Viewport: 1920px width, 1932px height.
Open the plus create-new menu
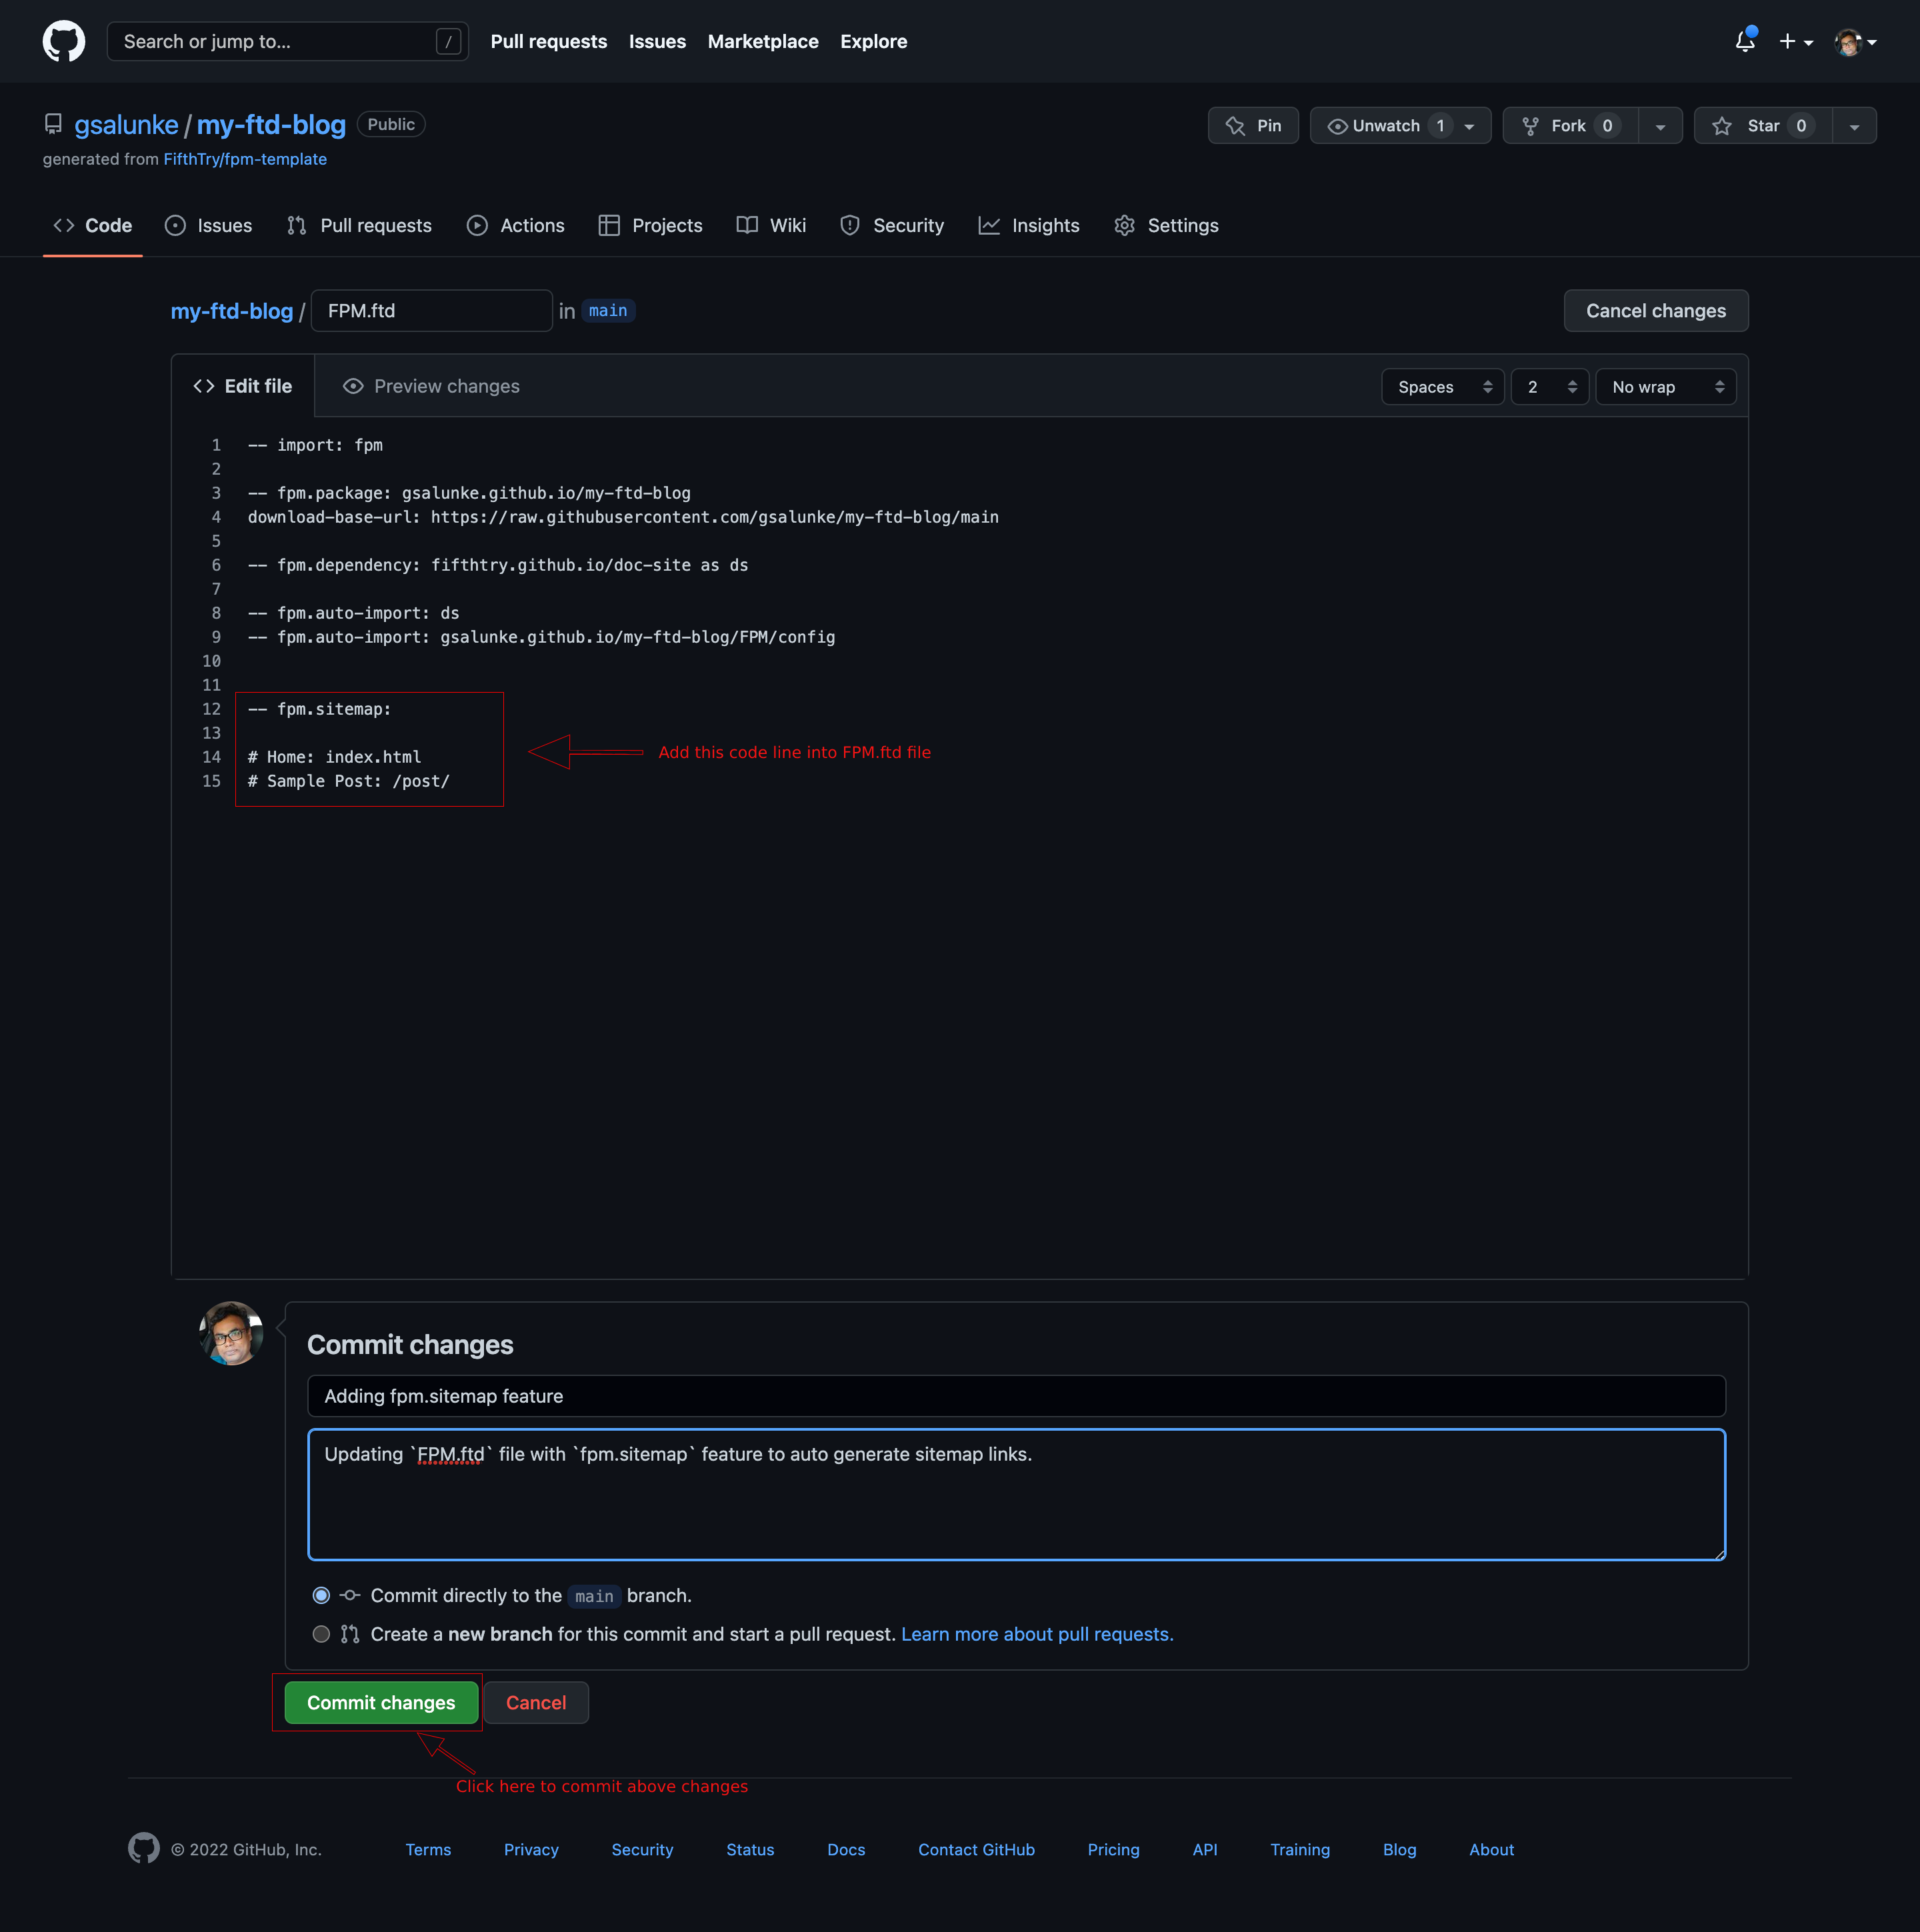pos(1796,41)
